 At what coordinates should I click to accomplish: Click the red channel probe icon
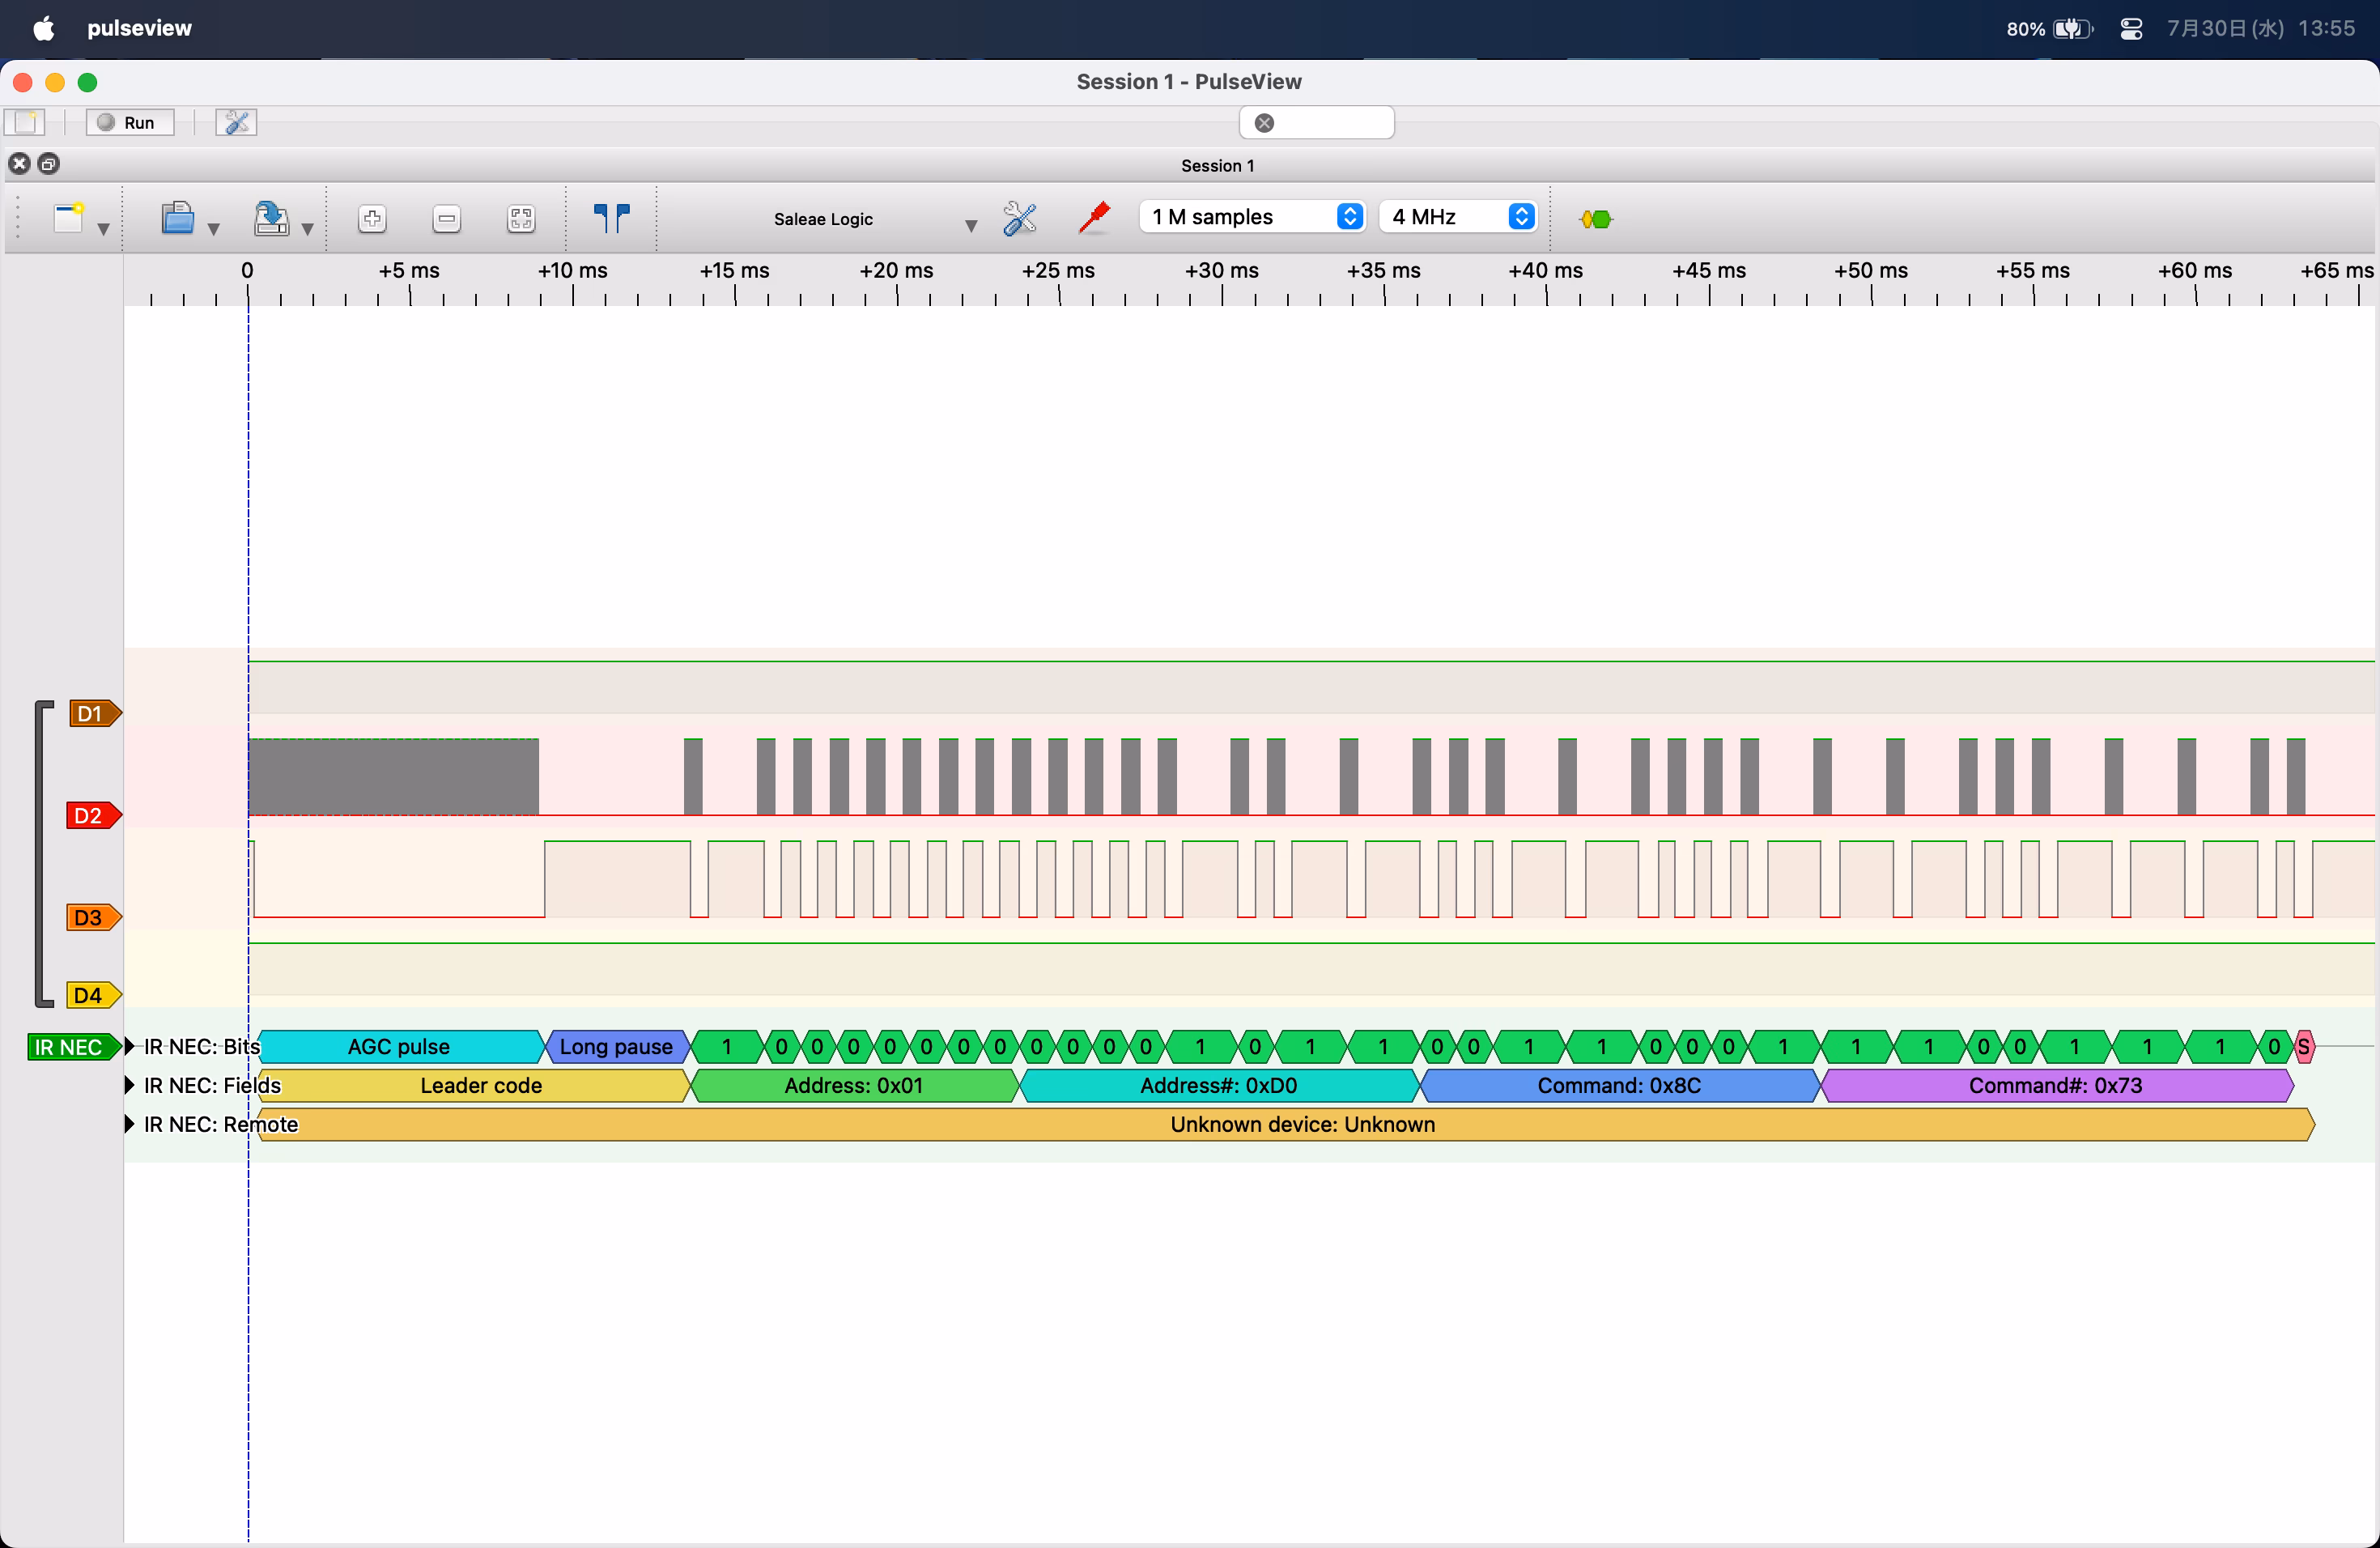click(x=1095, y=217)
